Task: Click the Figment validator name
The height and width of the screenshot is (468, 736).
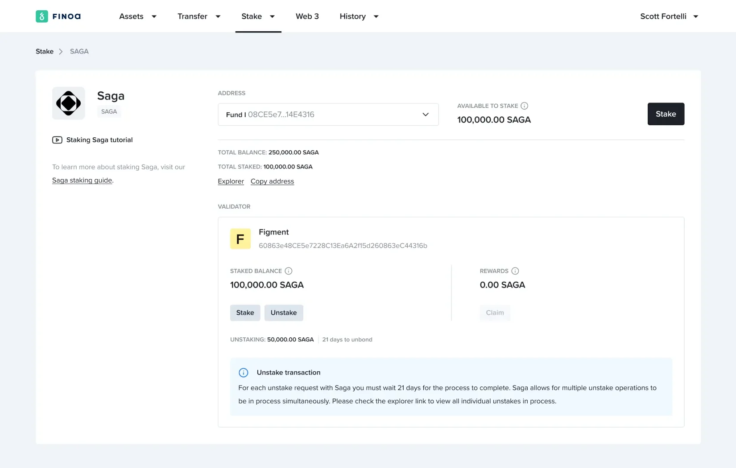Action: [x=274, y=232]
